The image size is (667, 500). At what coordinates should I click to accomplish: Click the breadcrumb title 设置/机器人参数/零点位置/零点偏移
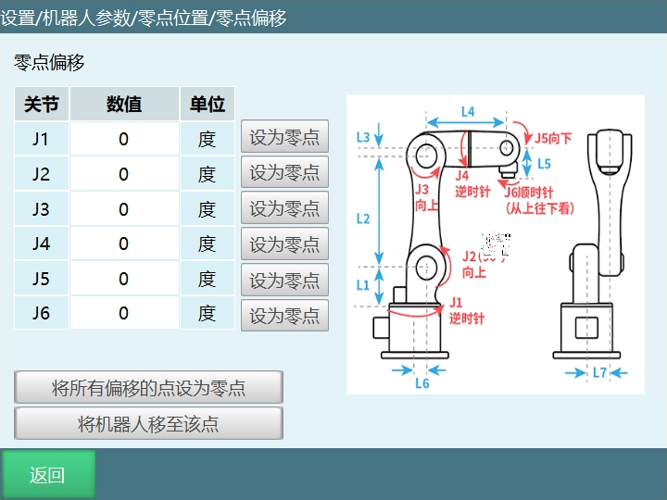coord(144,18)
